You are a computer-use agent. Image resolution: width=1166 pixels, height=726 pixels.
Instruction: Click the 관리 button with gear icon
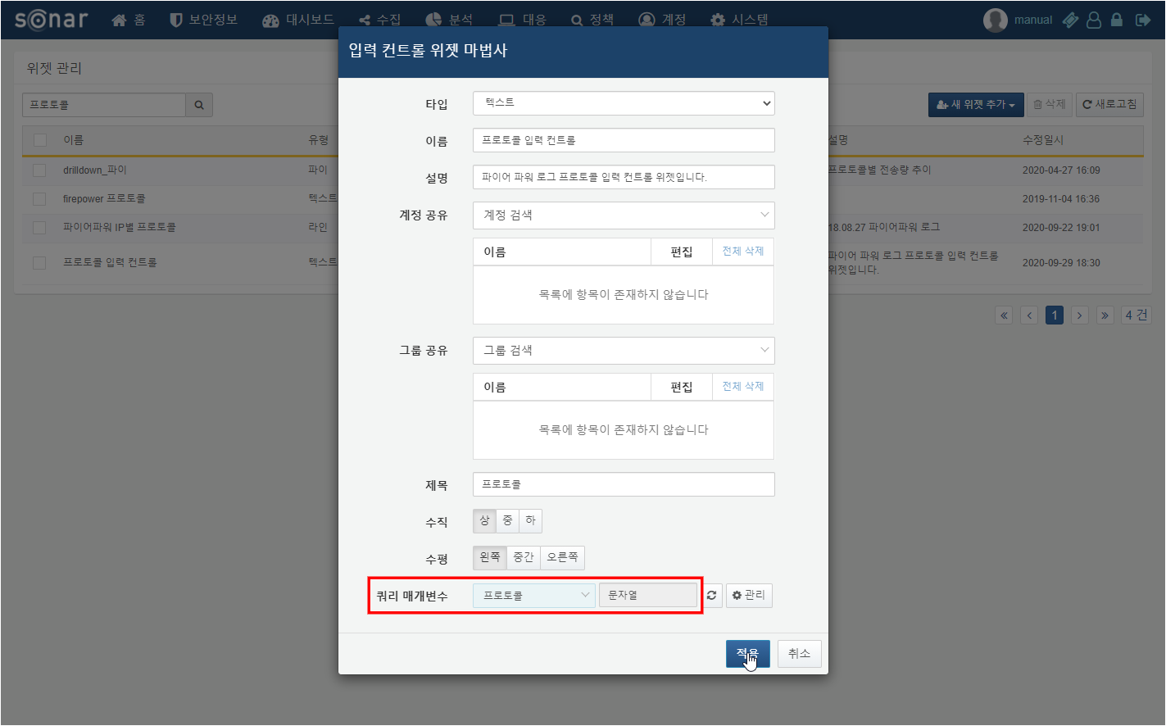[749, 595]
